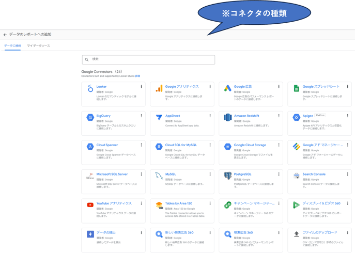Open the BigQuery connector title
The height and width of the screenshot is (253, 355).
[x=103, y=116]
